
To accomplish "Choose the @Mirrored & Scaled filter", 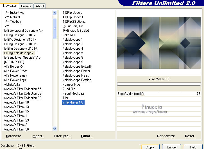I will (76, 31).
